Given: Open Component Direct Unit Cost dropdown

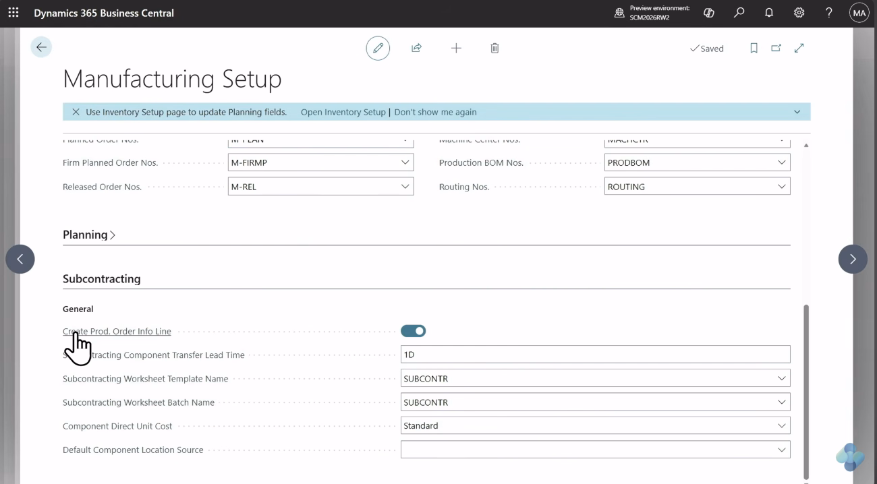Looking at the screenshot, I should coord(782,425).
